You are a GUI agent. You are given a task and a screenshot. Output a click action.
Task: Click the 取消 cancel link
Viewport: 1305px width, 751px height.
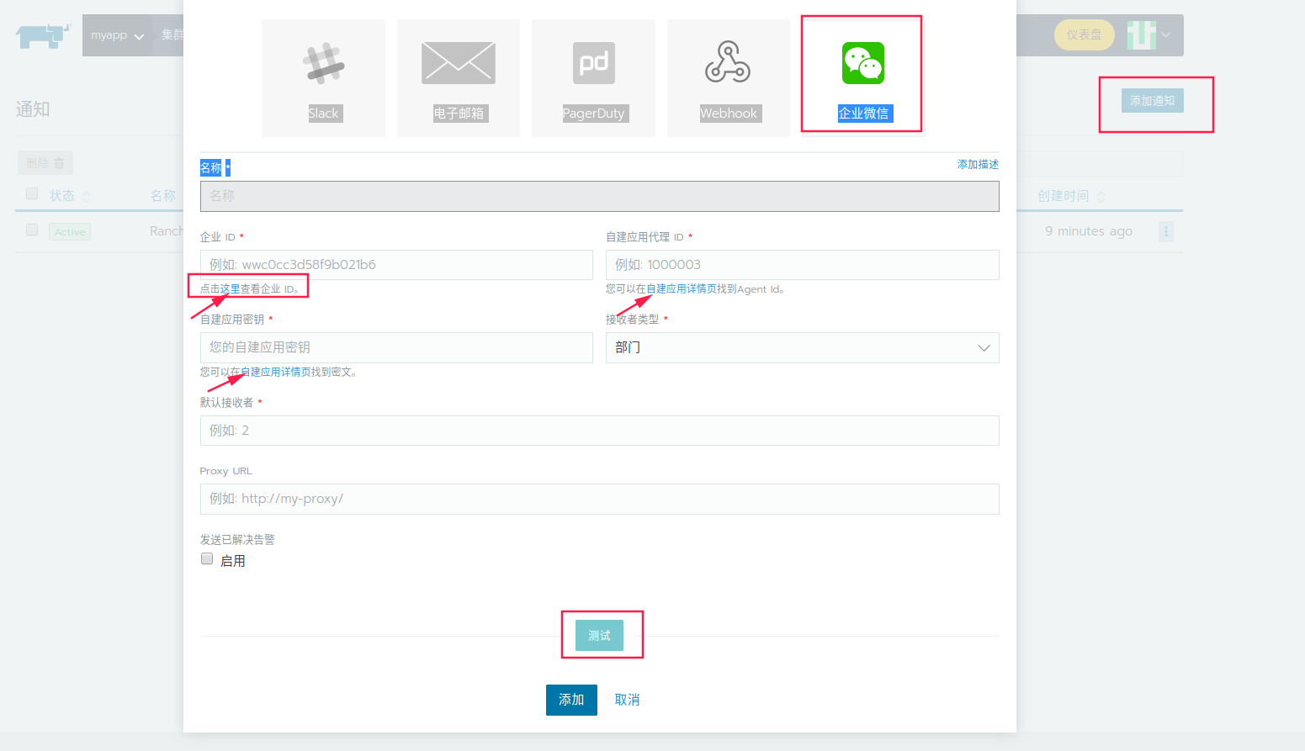[627, 700]
